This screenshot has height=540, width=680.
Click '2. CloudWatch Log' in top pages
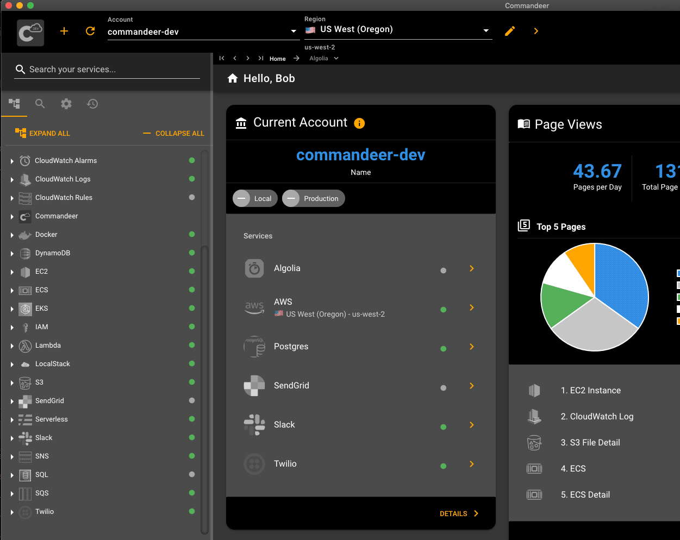click(597, 417)
